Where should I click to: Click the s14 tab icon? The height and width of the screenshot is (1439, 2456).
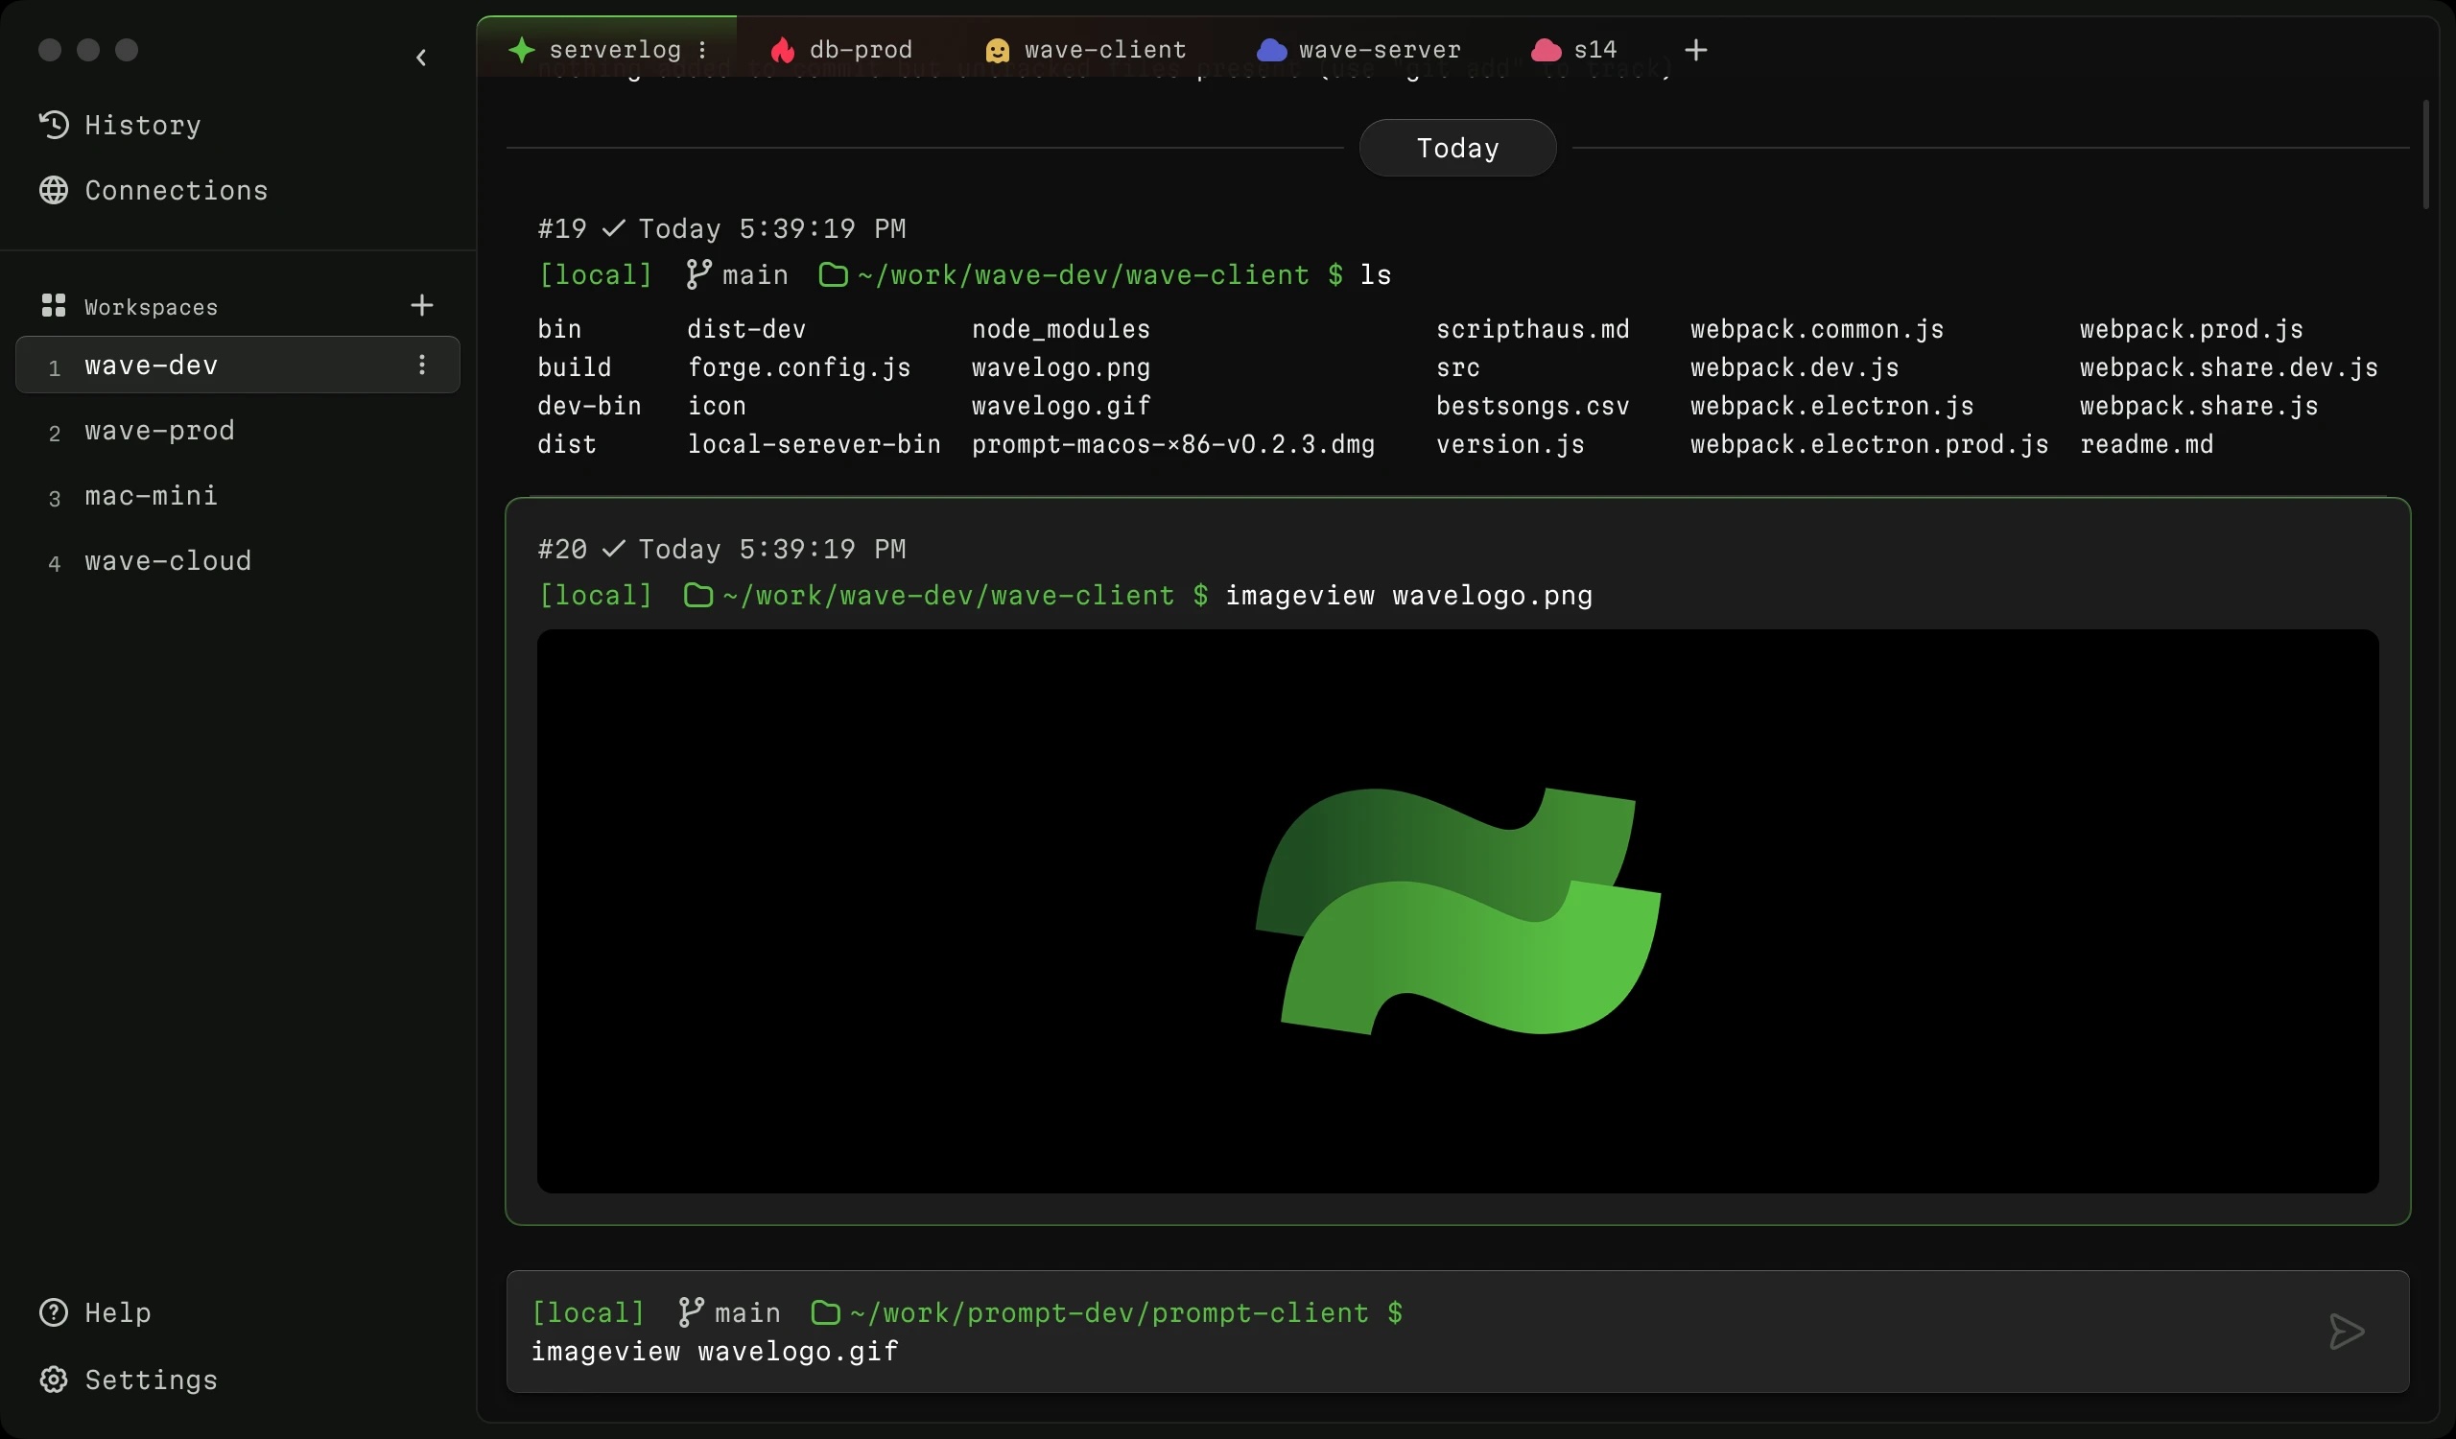click(x=1543, y=46)
